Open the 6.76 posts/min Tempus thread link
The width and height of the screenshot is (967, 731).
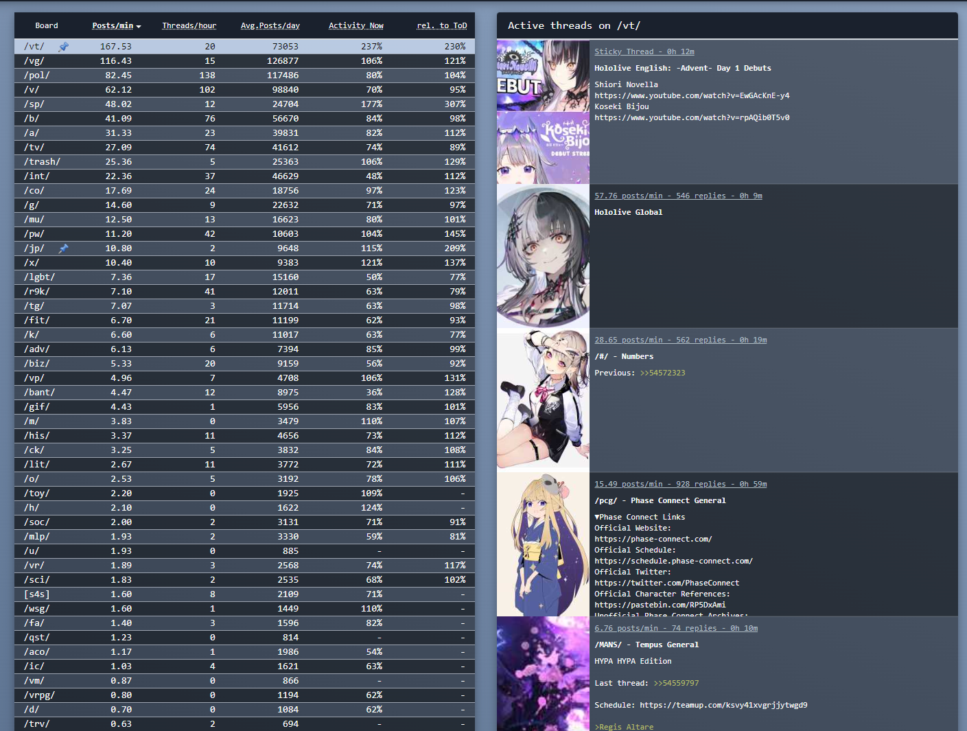pyautogui.click(x=676, y=628)
